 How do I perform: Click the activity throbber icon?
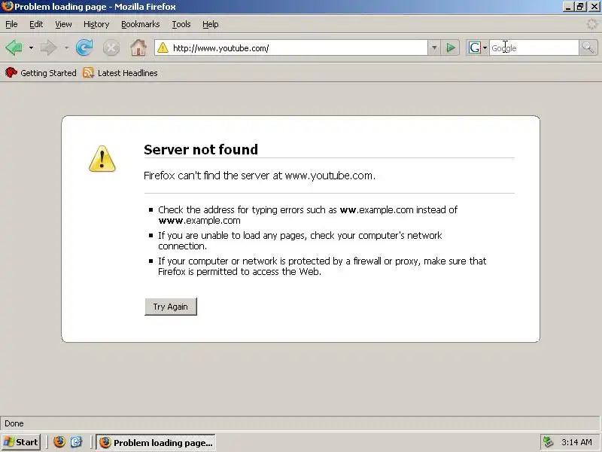(591, 24)
